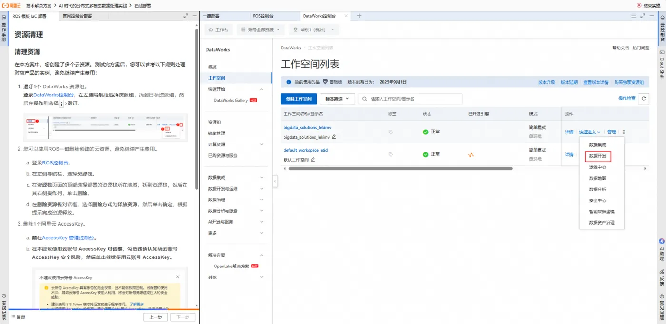The image size is (666, 324).
Task: Select 数据开发 from the quick-enter menu
Action: 597,156
